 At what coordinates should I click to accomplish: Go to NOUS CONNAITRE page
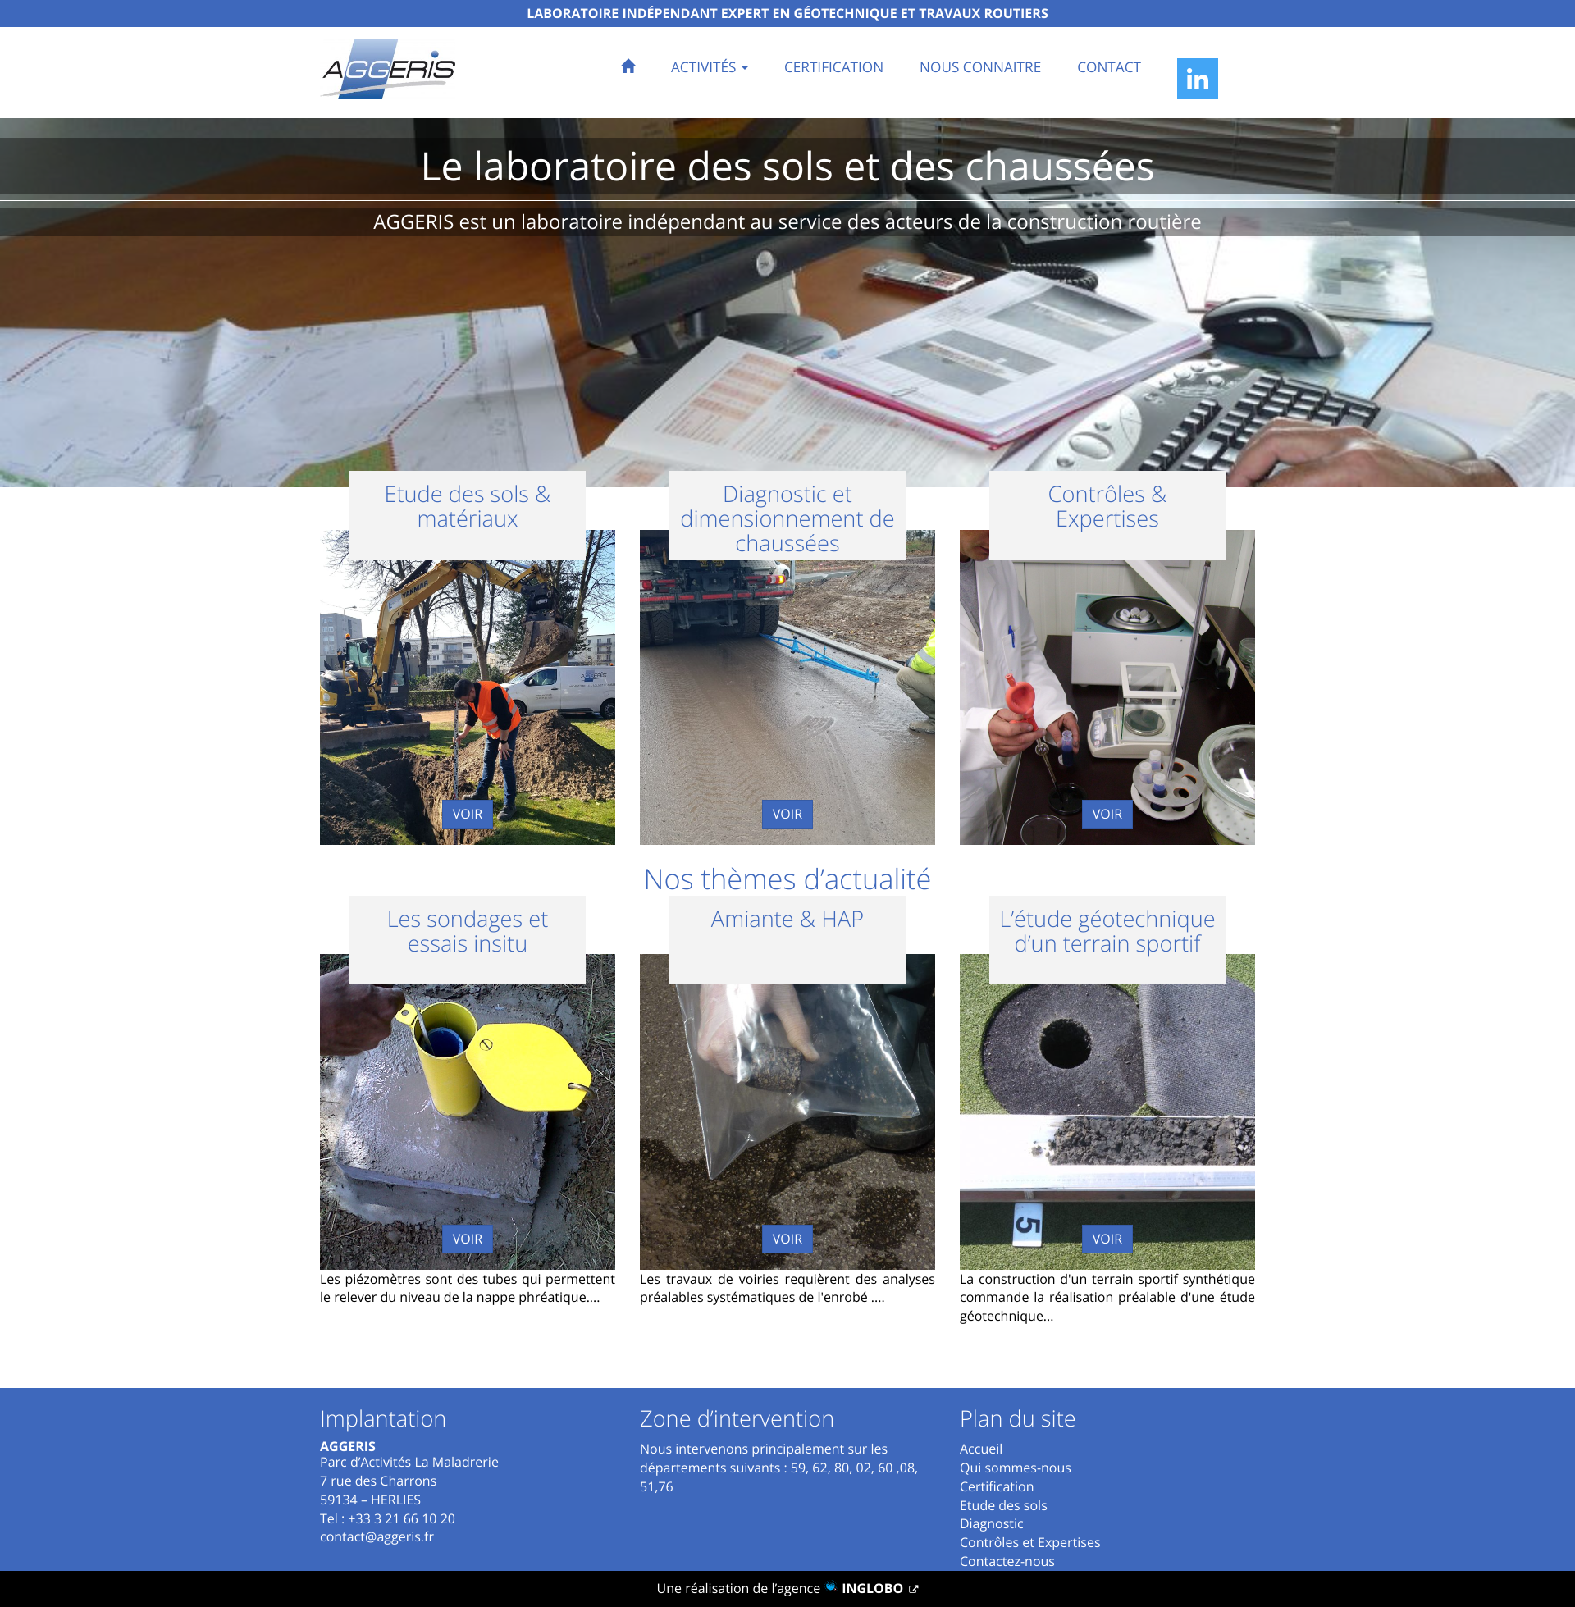click(x=979, y=67)
